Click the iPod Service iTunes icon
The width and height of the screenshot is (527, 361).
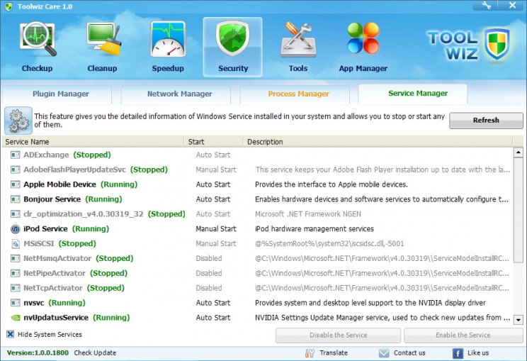[15, 229]
